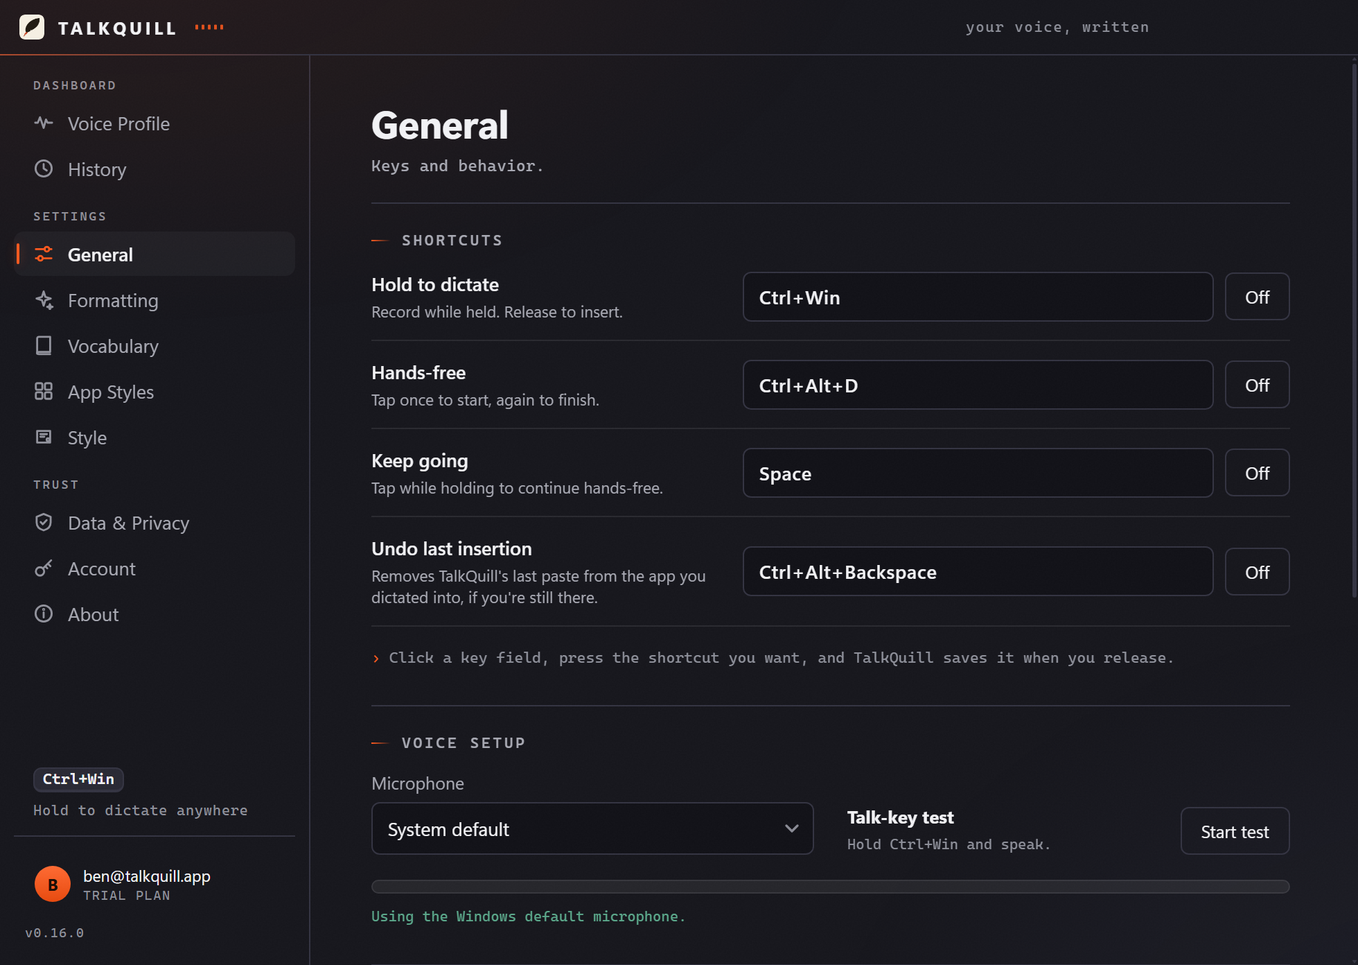Open the Voice Profile page
The image size is (1358, 965).
pyautogui.click(x=154, y=123)
